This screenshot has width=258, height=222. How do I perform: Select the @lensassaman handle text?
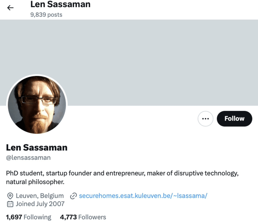[x=28, y=158]
